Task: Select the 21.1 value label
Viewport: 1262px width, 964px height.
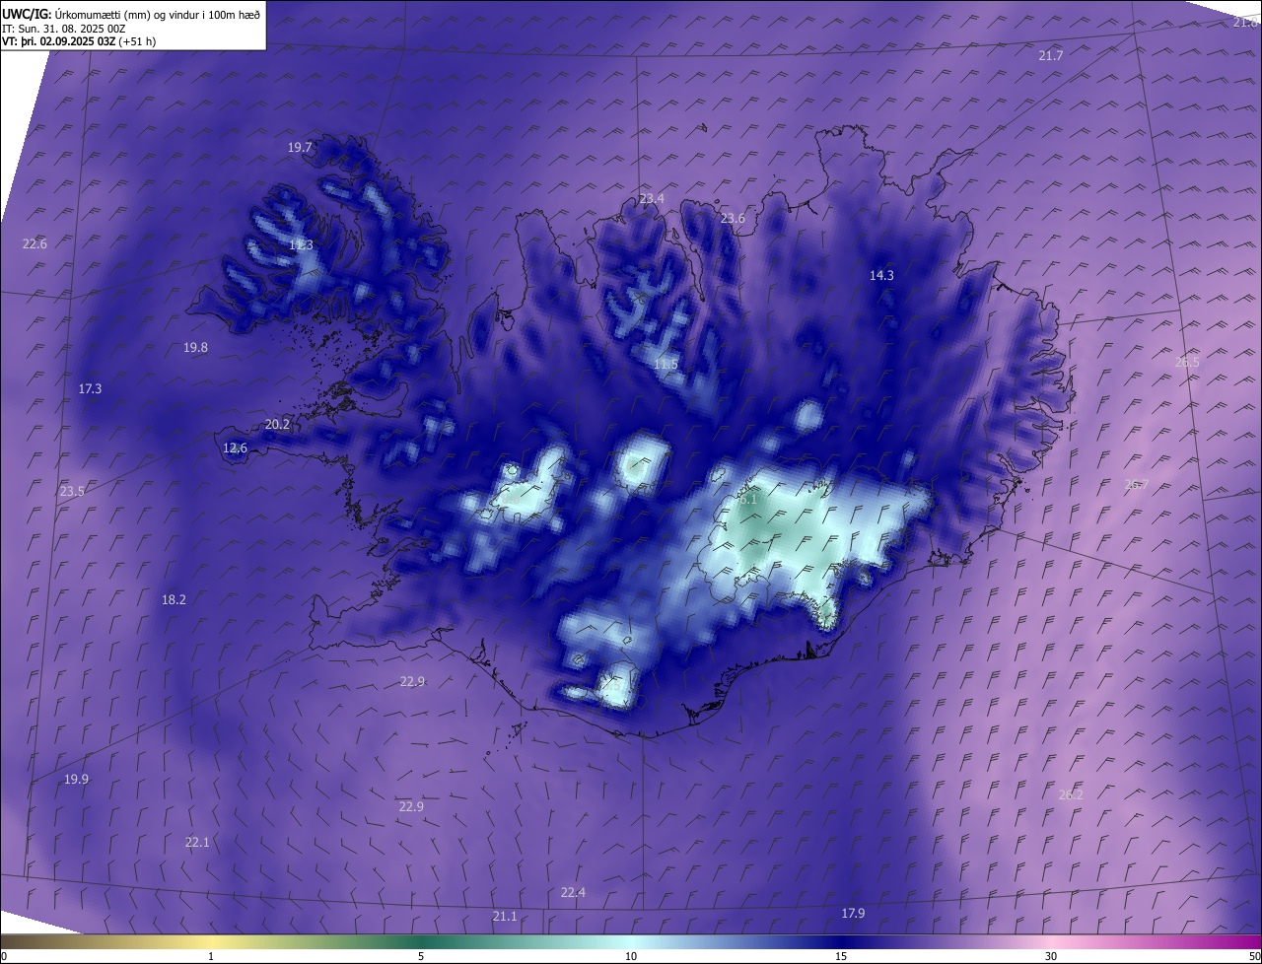Action: [x=504, y=917]
